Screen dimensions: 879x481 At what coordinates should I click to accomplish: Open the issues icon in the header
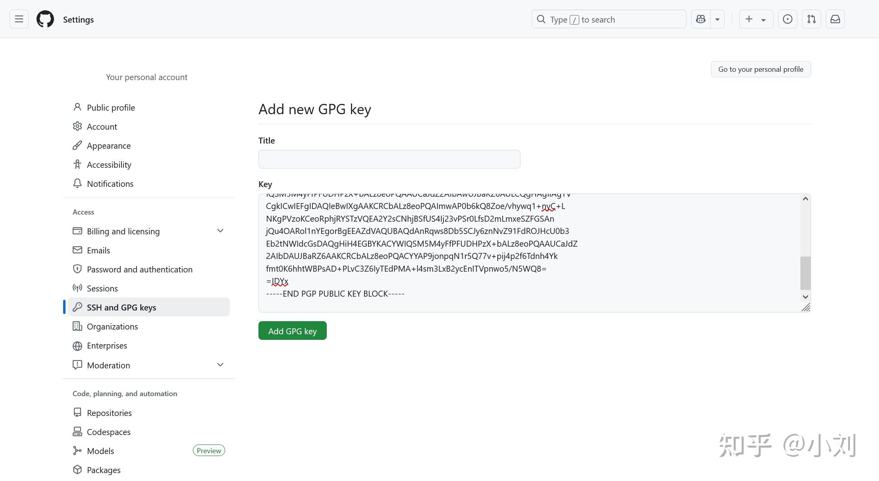click(787, 19)
